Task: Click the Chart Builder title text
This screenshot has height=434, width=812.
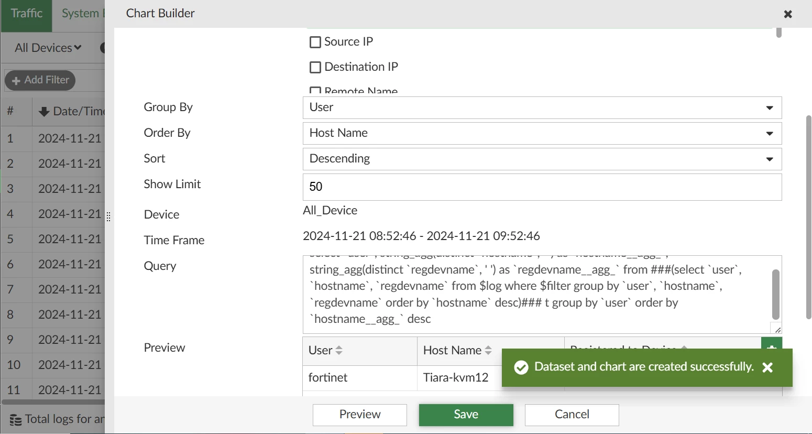Action: pos(160,14)
